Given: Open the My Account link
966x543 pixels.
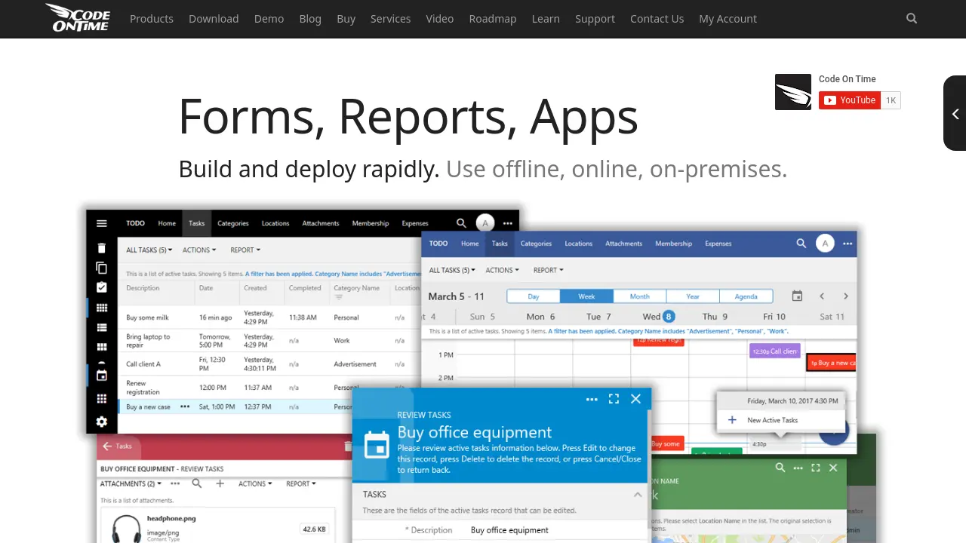Looking at the screenshot, I should (x=728, y=19).
